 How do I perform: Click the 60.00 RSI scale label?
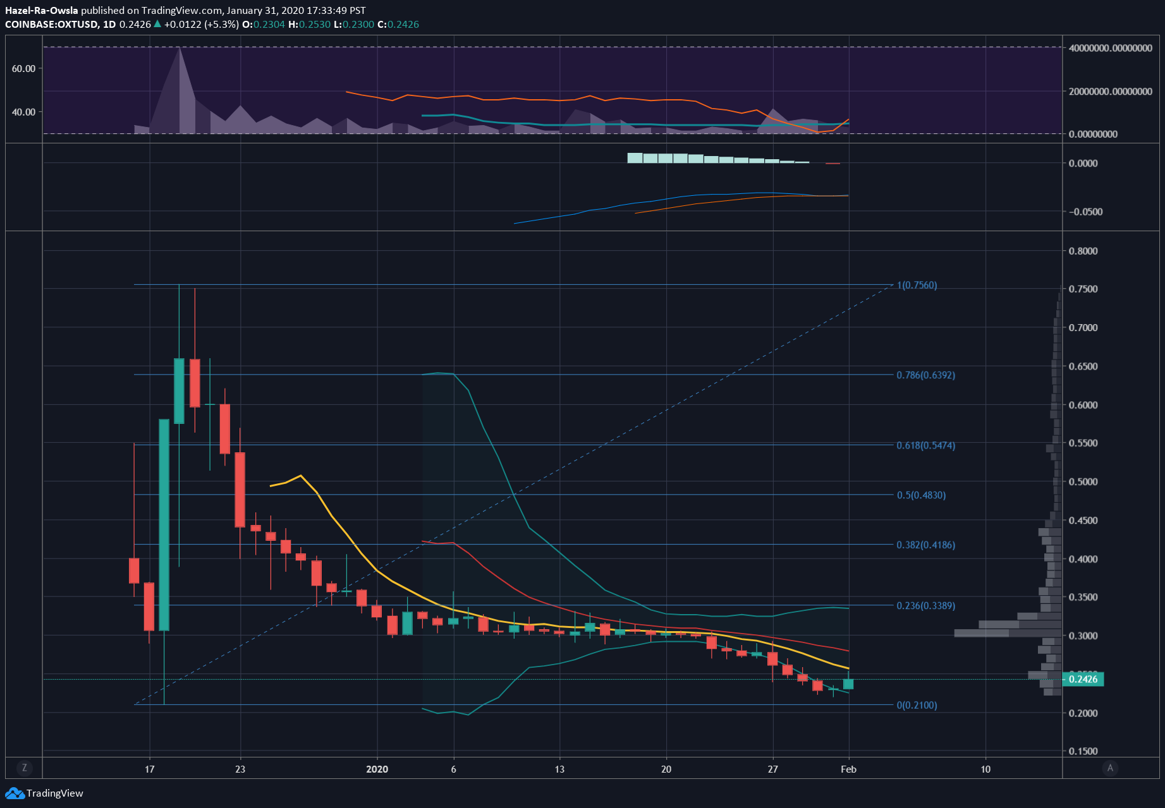click(x=23, y=68)
